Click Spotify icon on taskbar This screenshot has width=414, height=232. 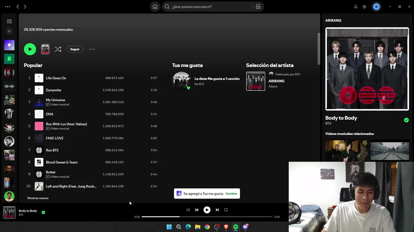(x=236, y=227)
